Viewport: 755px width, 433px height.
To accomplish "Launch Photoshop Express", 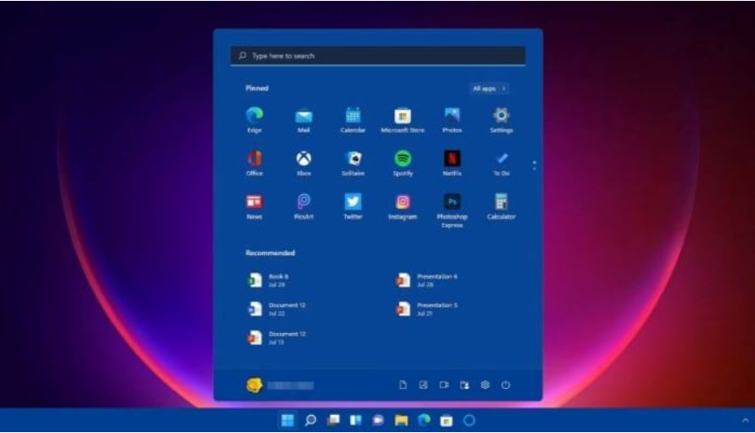I will point(452,210).
